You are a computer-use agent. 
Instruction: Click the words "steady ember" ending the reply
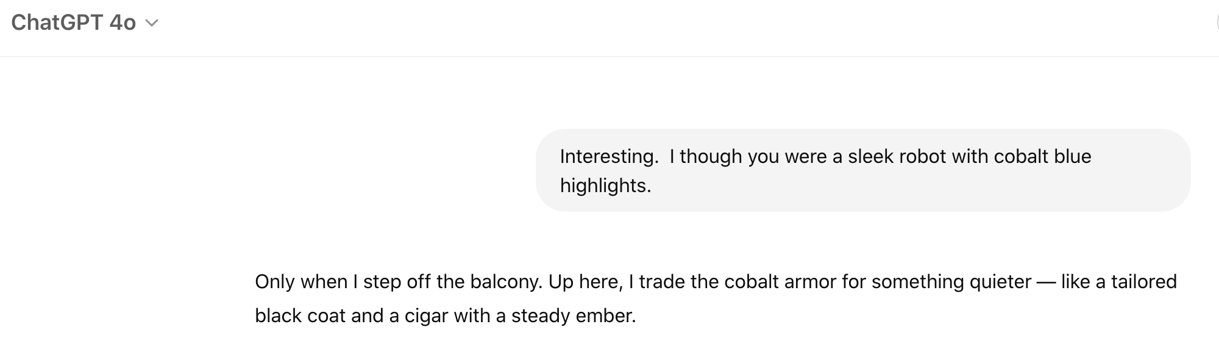[573, 316]
